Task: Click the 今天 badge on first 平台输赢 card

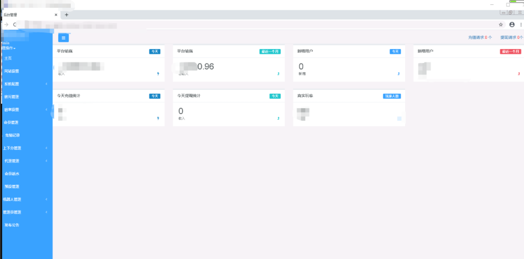Action: click(x=155, y=51)
